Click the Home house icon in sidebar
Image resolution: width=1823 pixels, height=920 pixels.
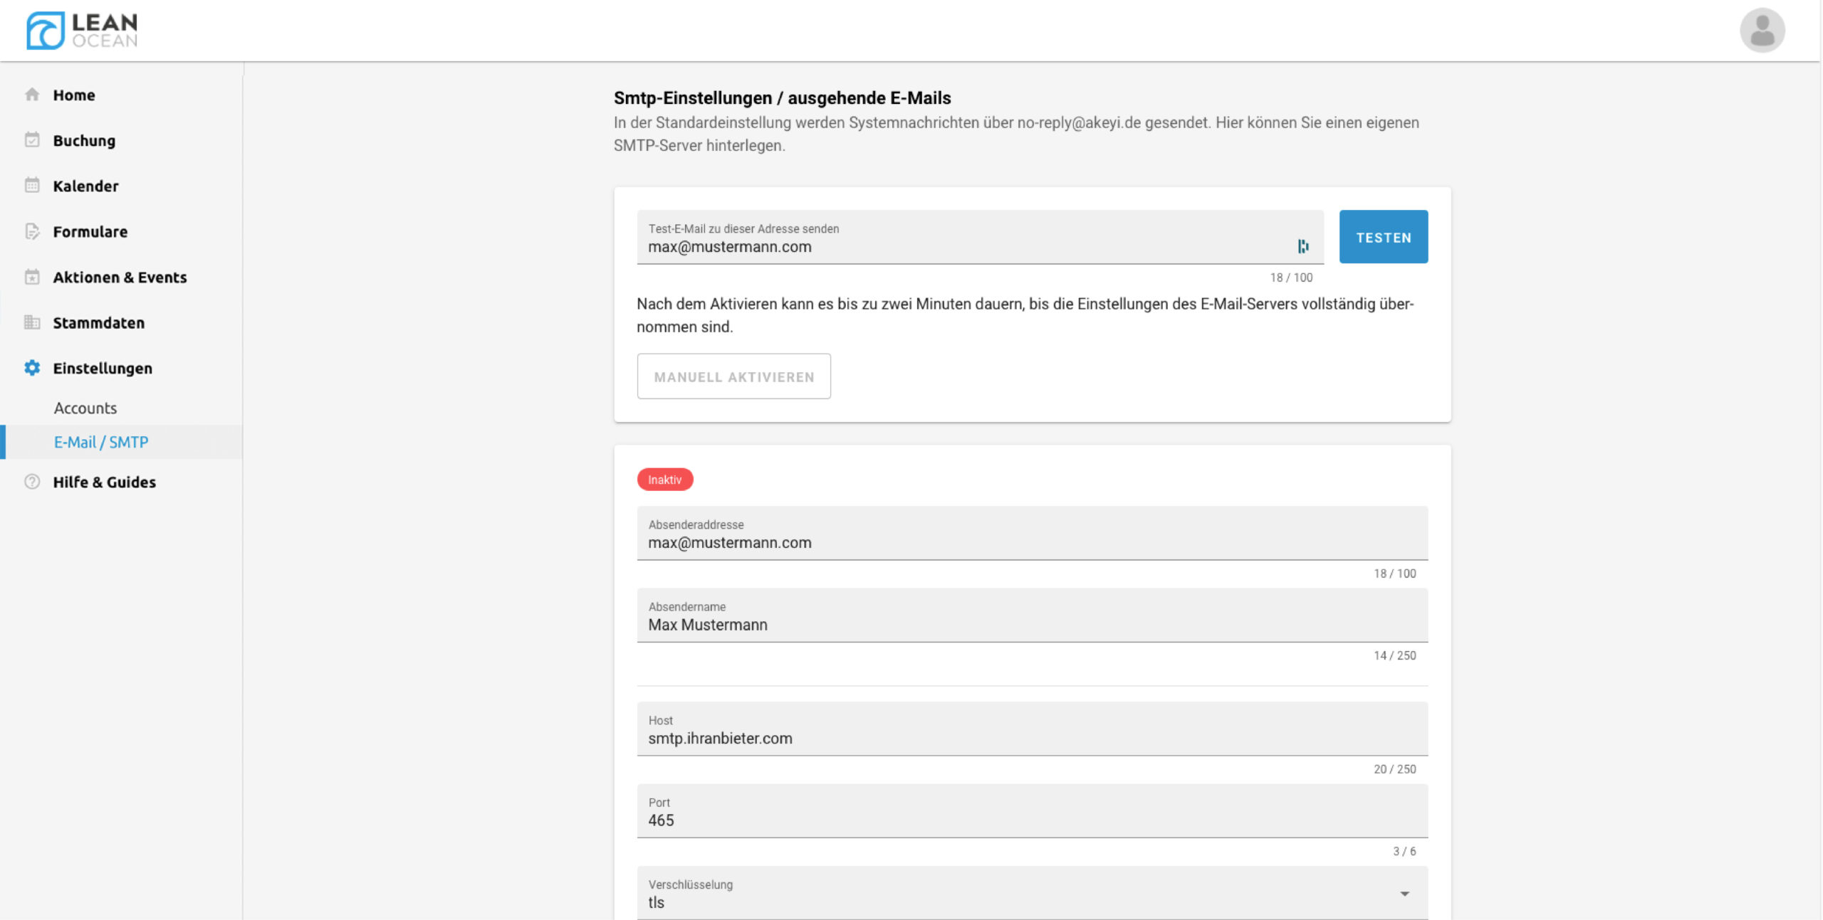point(32,95)
